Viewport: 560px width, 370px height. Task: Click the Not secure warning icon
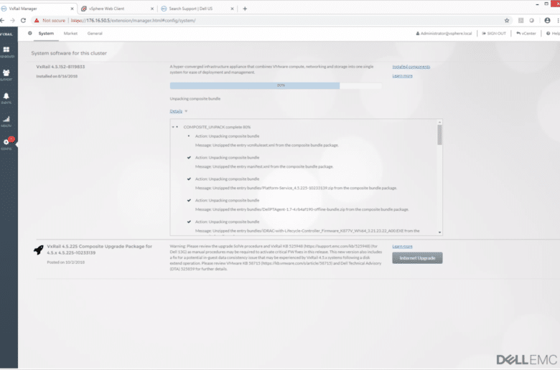(37, 20)
